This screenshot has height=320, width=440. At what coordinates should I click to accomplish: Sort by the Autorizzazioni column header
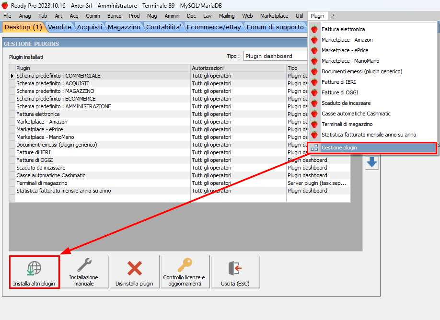(x=239, y=68)
